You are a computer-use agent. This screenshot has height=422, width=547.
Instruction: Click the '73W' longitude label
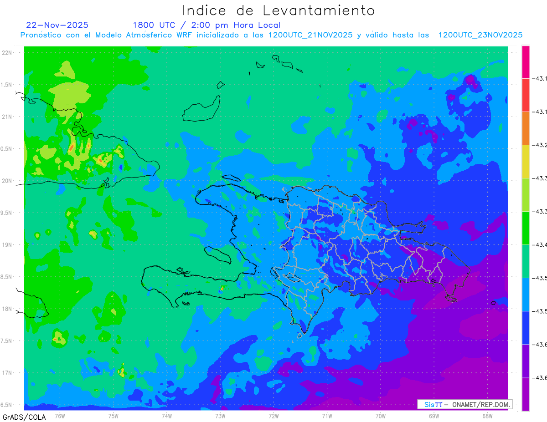point(220,416)
